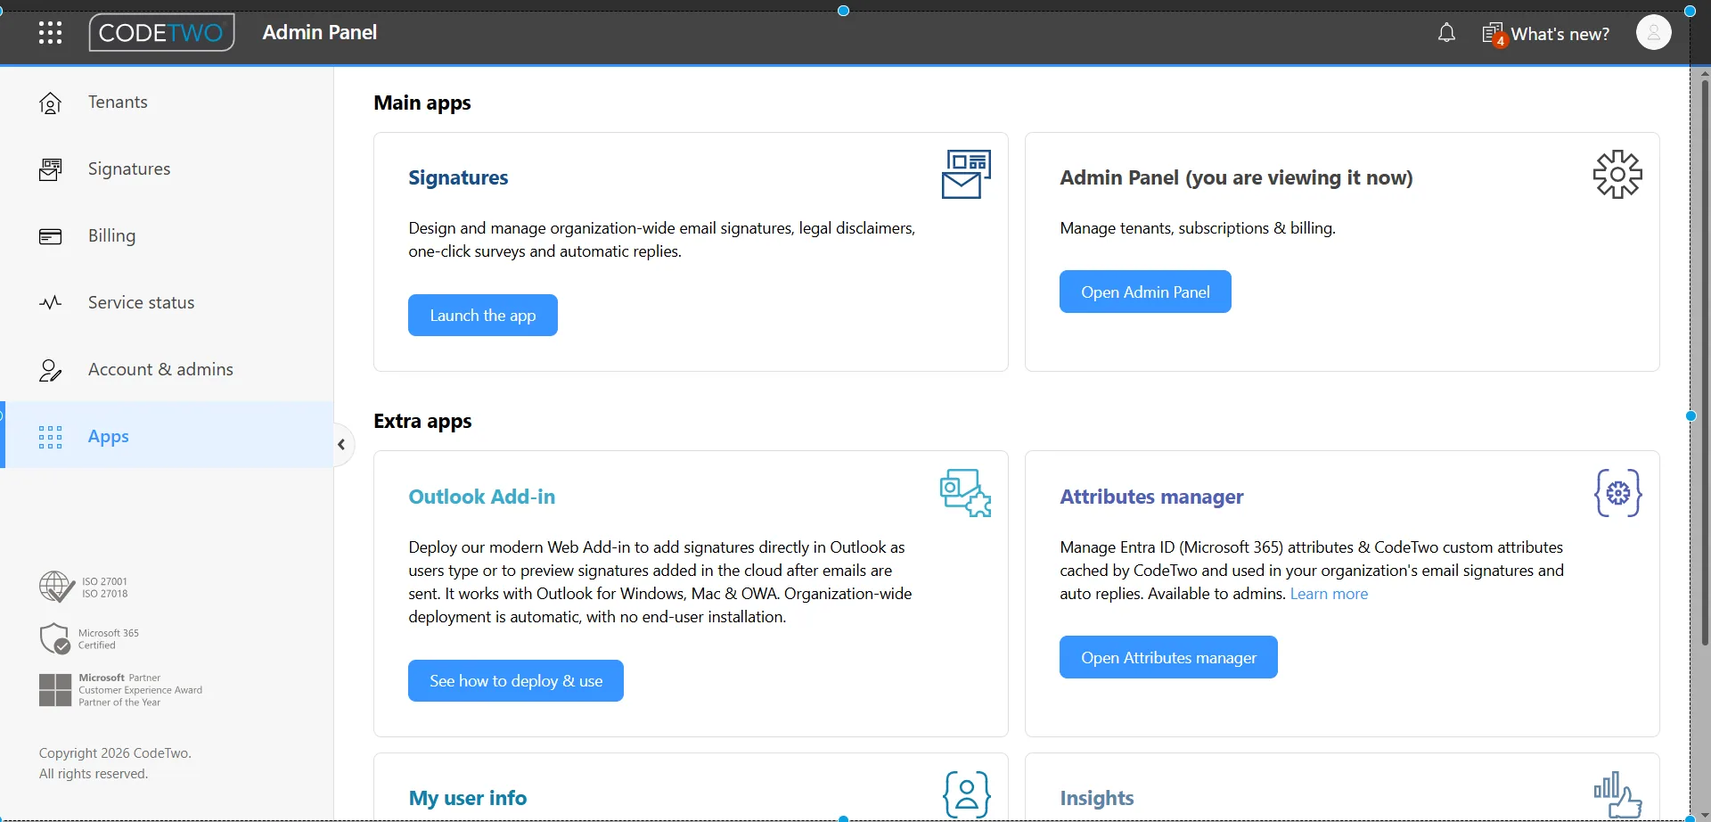
Task: Click the Service status pulse icon
Action: pos(51,302)
